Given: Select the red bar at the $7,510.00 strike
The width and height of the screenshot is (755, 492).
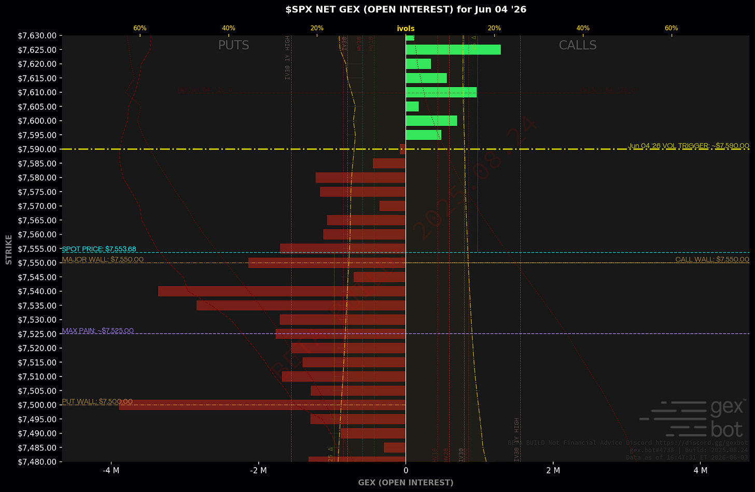Looking at the screenshot, I should point(344,377).
